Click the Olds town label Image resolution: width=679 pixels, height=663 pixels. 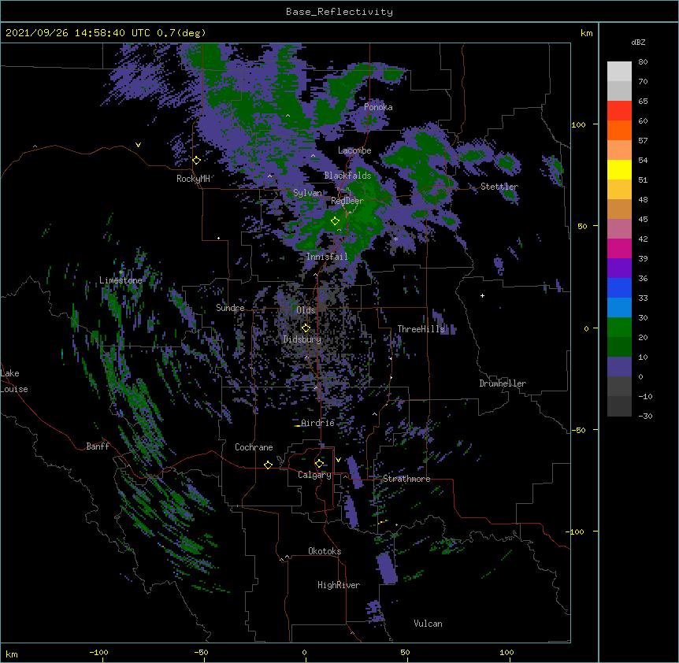tap(306, 310)
